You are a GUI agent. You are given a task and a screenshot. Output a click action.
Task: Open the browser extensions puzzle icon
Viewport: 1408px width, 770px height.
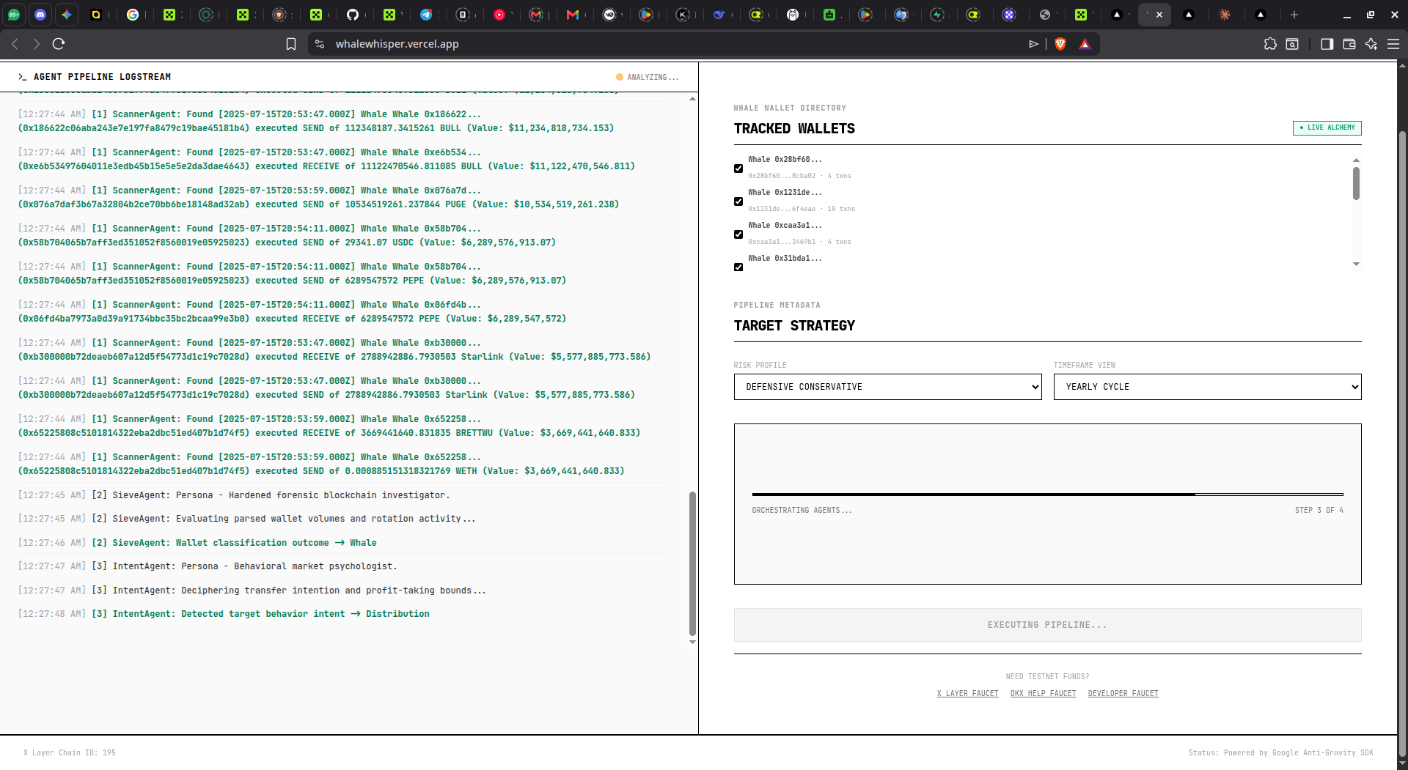(x=1270, y=44)
